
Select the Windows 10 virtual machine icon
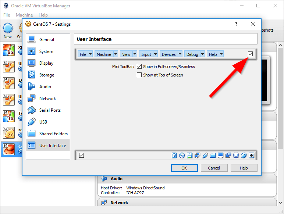click(x=9, y=116)
